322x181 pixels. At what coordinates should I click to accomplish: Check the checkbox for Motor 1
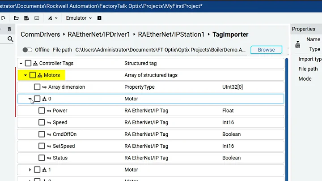pyautogui.click(x=37, y=170)
